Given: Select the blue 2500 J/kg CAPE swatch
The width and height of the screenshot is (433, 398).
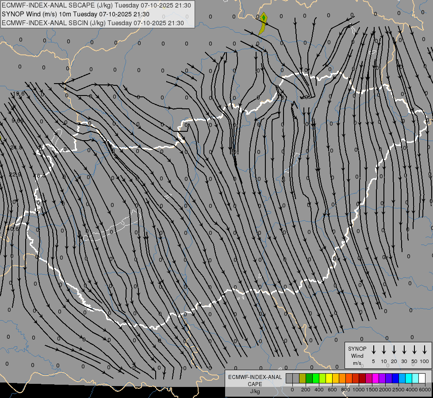Looking at the screenshot, I should (395, 378).
